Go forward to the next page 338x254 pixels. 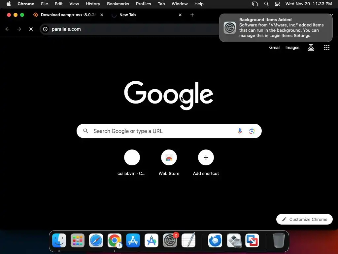click(x=19, y=29)
